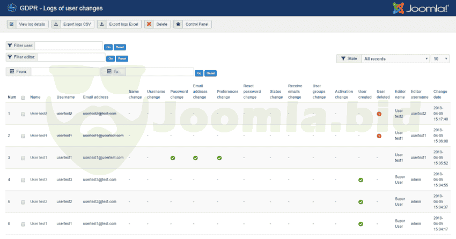Sort table by Username column header

pos(65,98)
